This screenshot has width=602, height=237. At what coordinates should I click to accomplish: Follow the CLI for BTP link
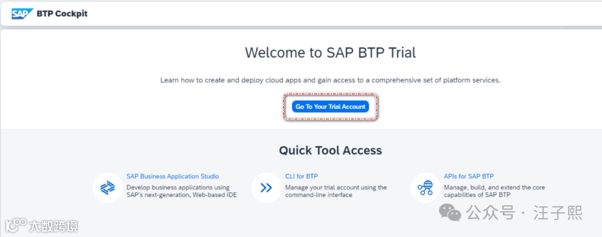[302, 176]
